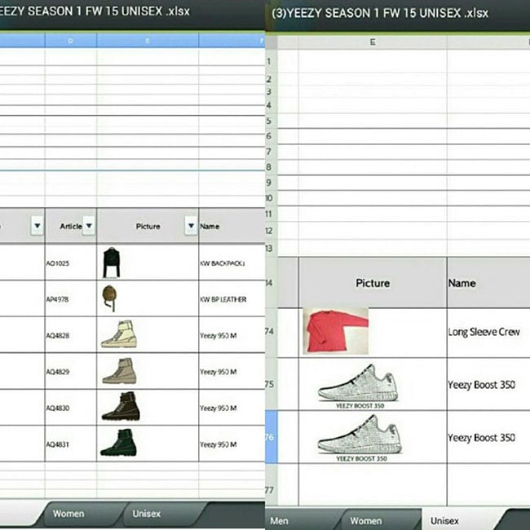Screen dimensions: 530x530
Task: Open the Article column filter dropdown
Action: click(89, 226)
